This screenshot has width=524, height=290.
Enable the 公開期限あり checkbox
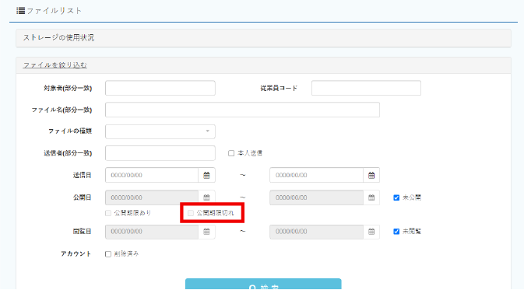pos(108,213)
